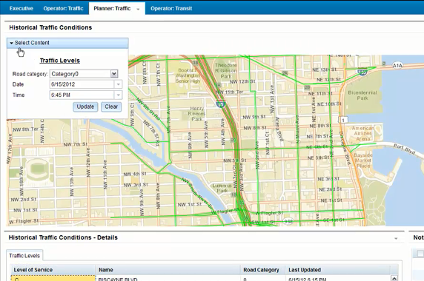Switch to the Operator: Traffic tab

click(x=63, y=8)
